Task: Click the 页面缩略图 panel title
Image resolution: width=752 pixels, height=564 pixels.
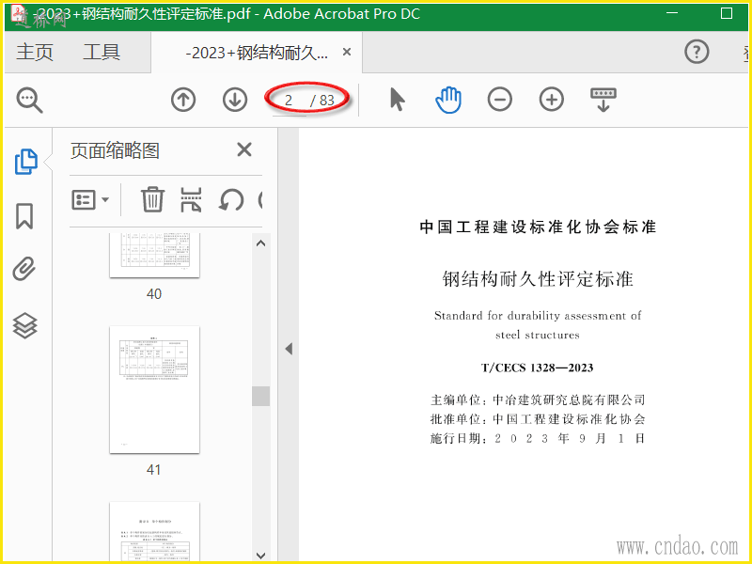Action: click(115, 150)
